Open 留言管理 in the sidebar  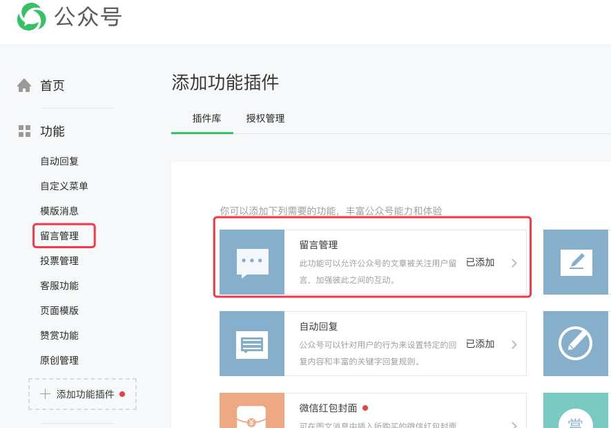tap(59, 236)
